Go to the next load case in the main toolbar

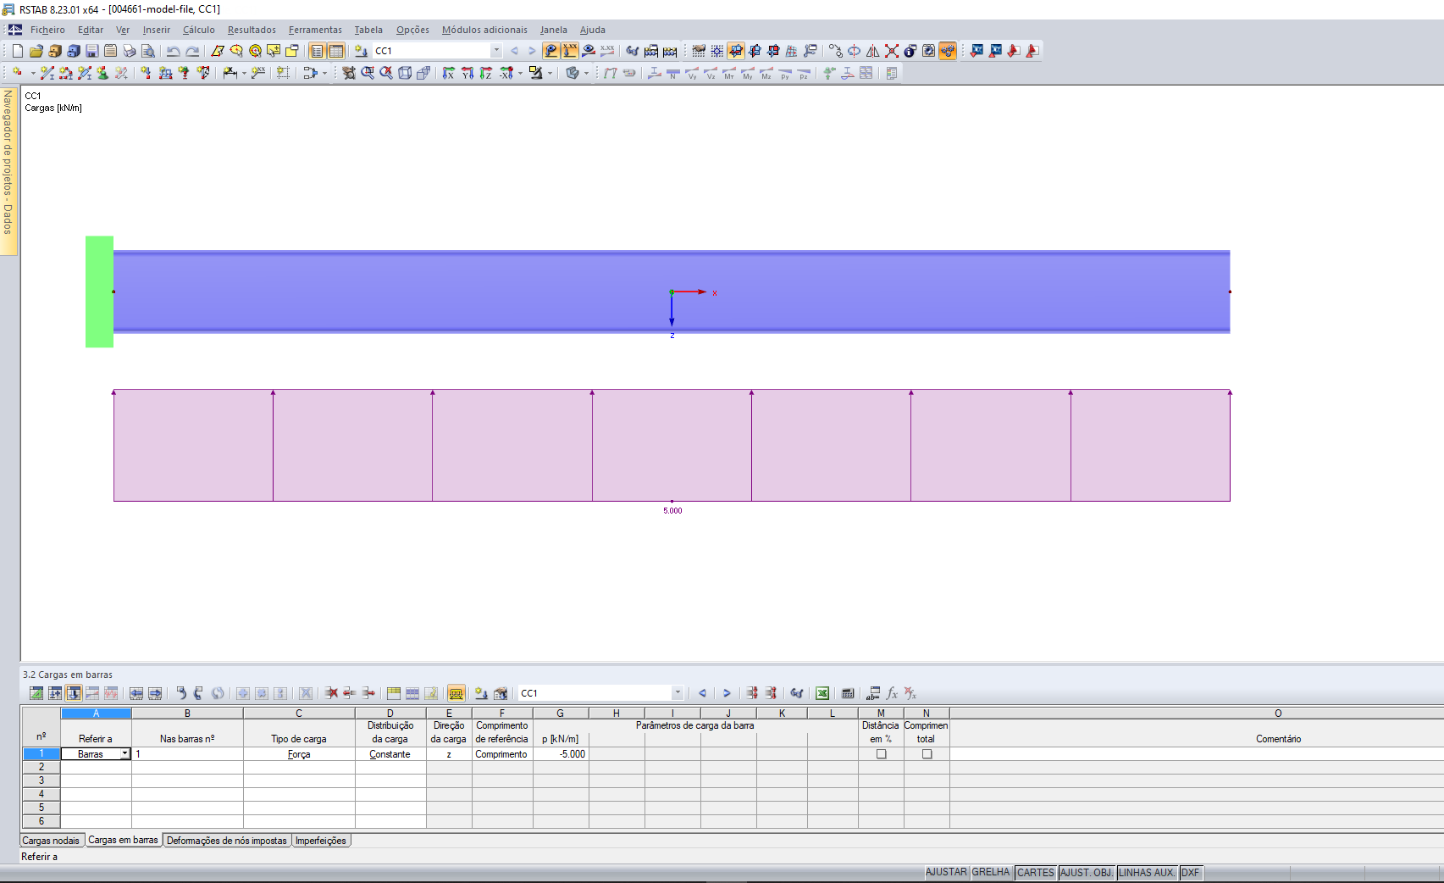532,51
